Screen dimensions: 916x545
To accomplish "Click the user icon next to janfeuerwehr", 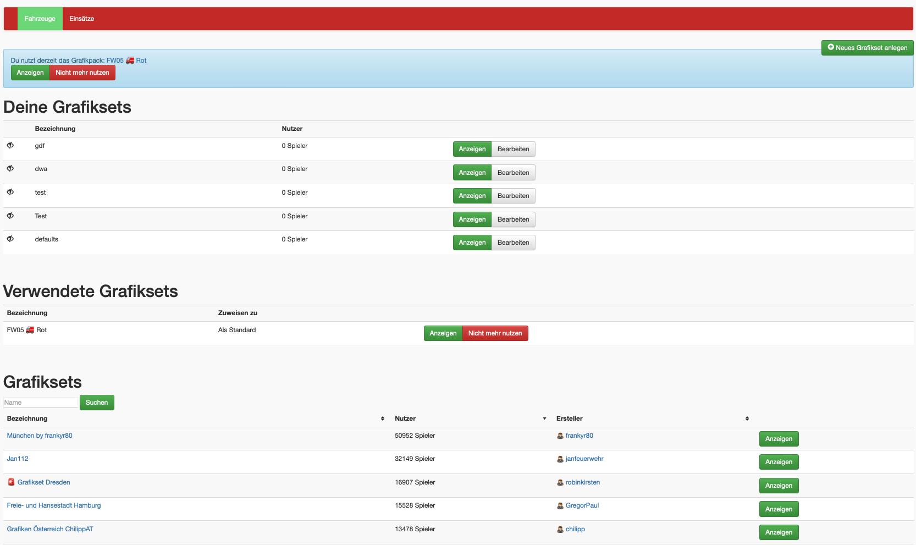I will (x=560, y=459).
